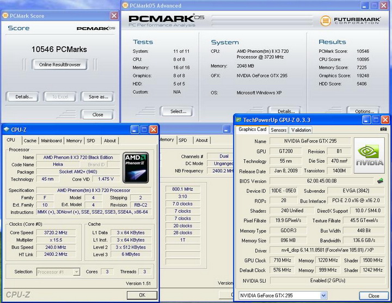392x303 pixels.
Task: Click the GPU Name field in GPU-Z
Action: click(x=310, y=141)
